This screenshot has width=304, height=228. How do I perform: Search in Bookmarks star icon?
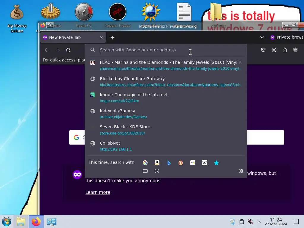pos(216,163)
